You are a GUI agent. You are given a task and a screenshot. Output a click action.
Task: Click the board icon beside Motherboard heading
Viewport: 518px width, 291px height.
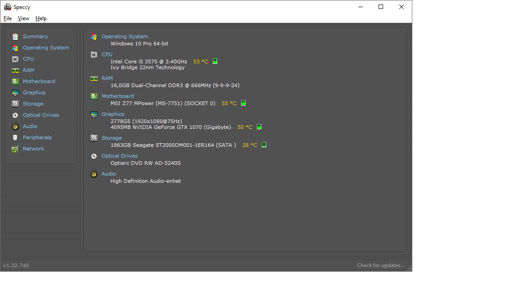[x=94, y=96]
